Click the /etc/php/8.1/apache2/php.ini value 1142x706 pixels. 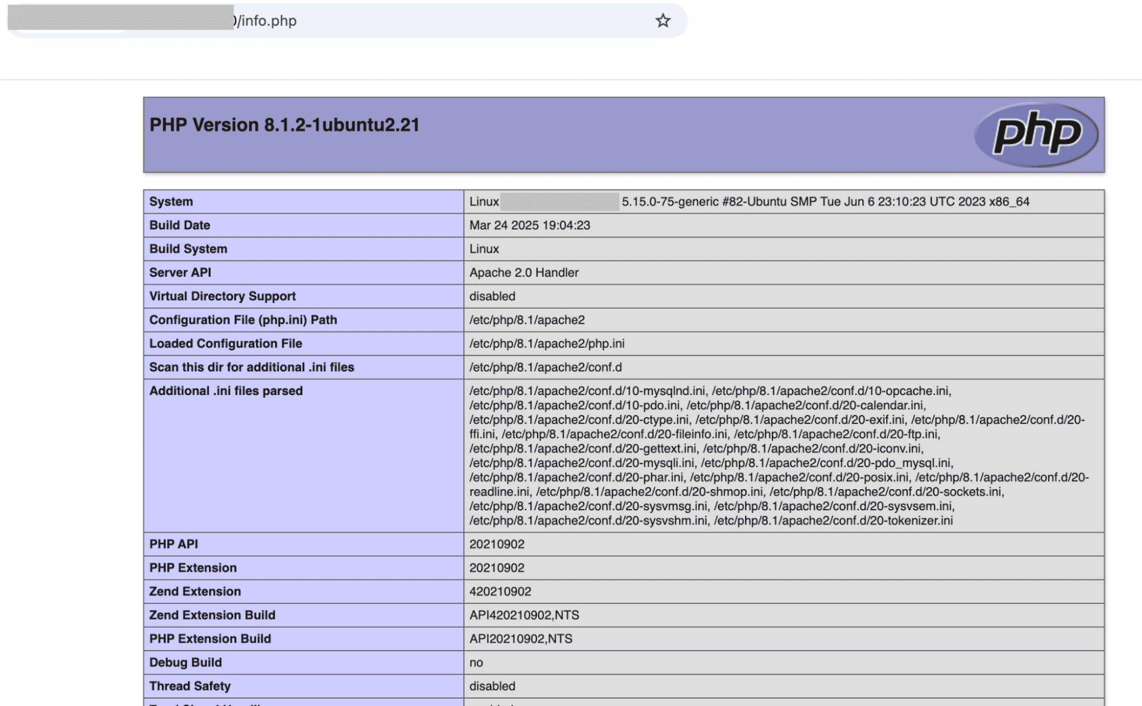pyautogui.click(x=547, y=344)
